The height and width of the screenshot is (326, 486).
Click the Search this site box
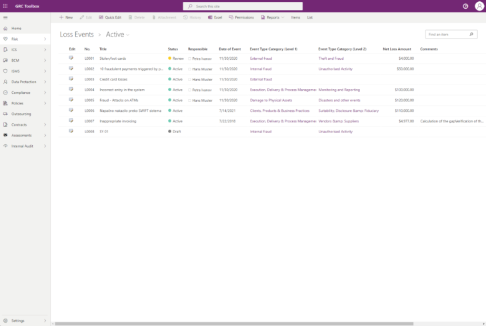point(243,6)
